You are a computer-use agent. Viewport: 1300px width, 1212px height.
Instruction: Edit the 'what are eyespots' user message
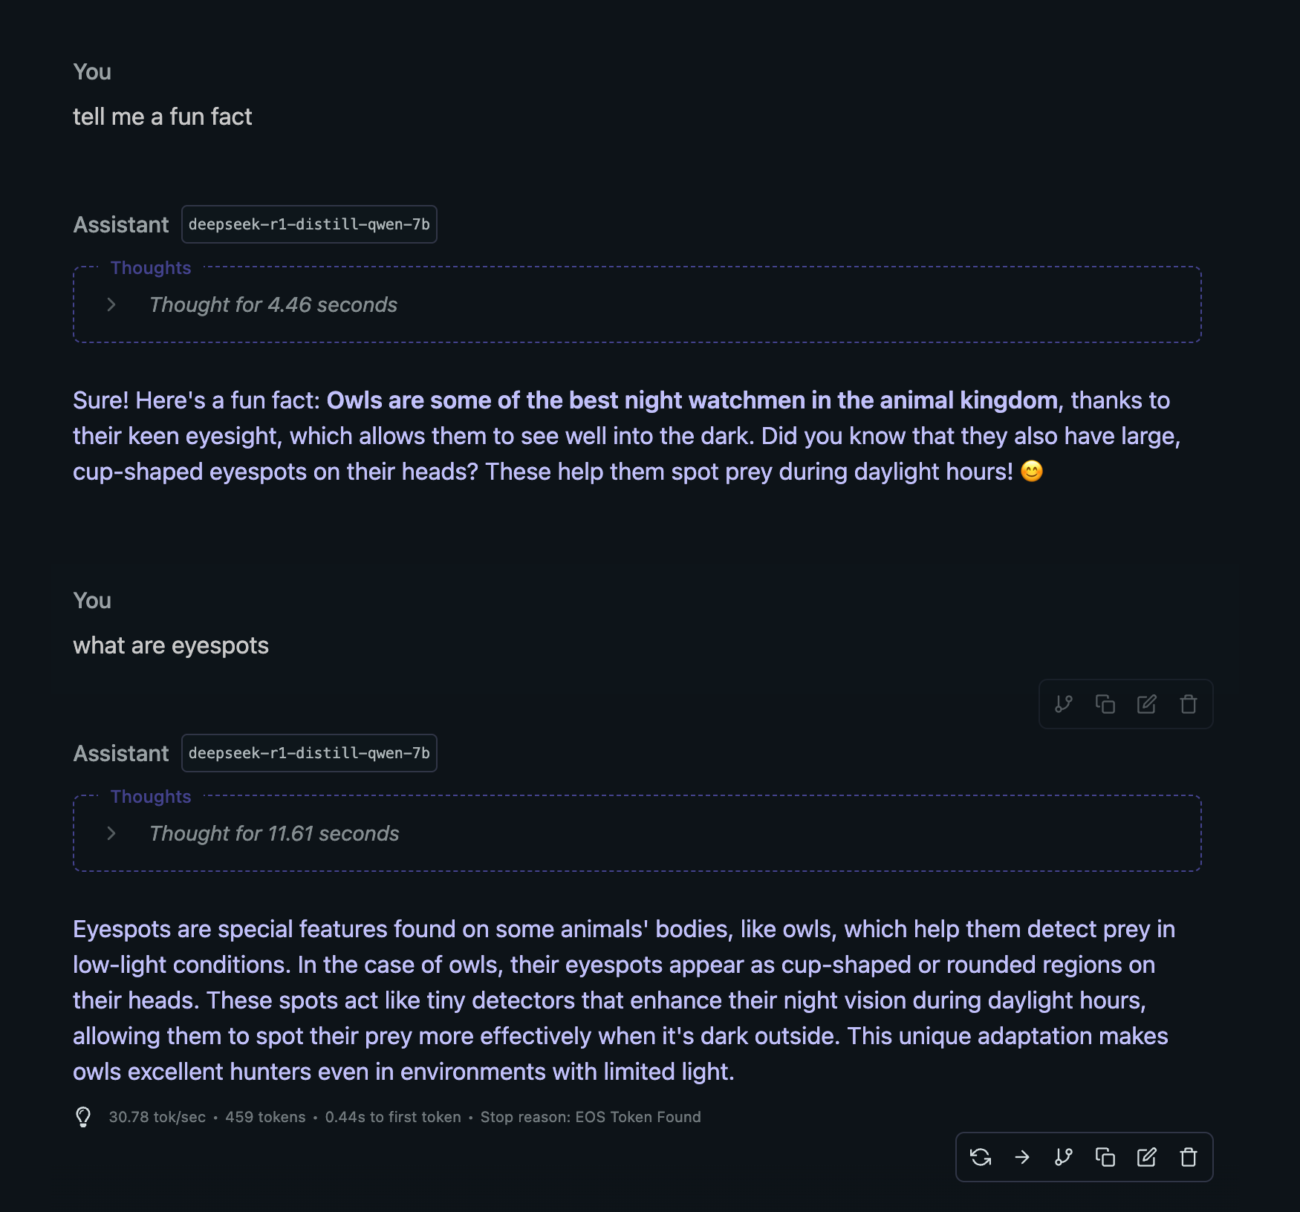[1147, 704]
